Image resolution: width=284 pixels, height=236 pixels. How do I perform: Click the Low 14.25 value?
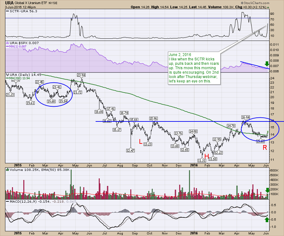(x=179, y=7)
